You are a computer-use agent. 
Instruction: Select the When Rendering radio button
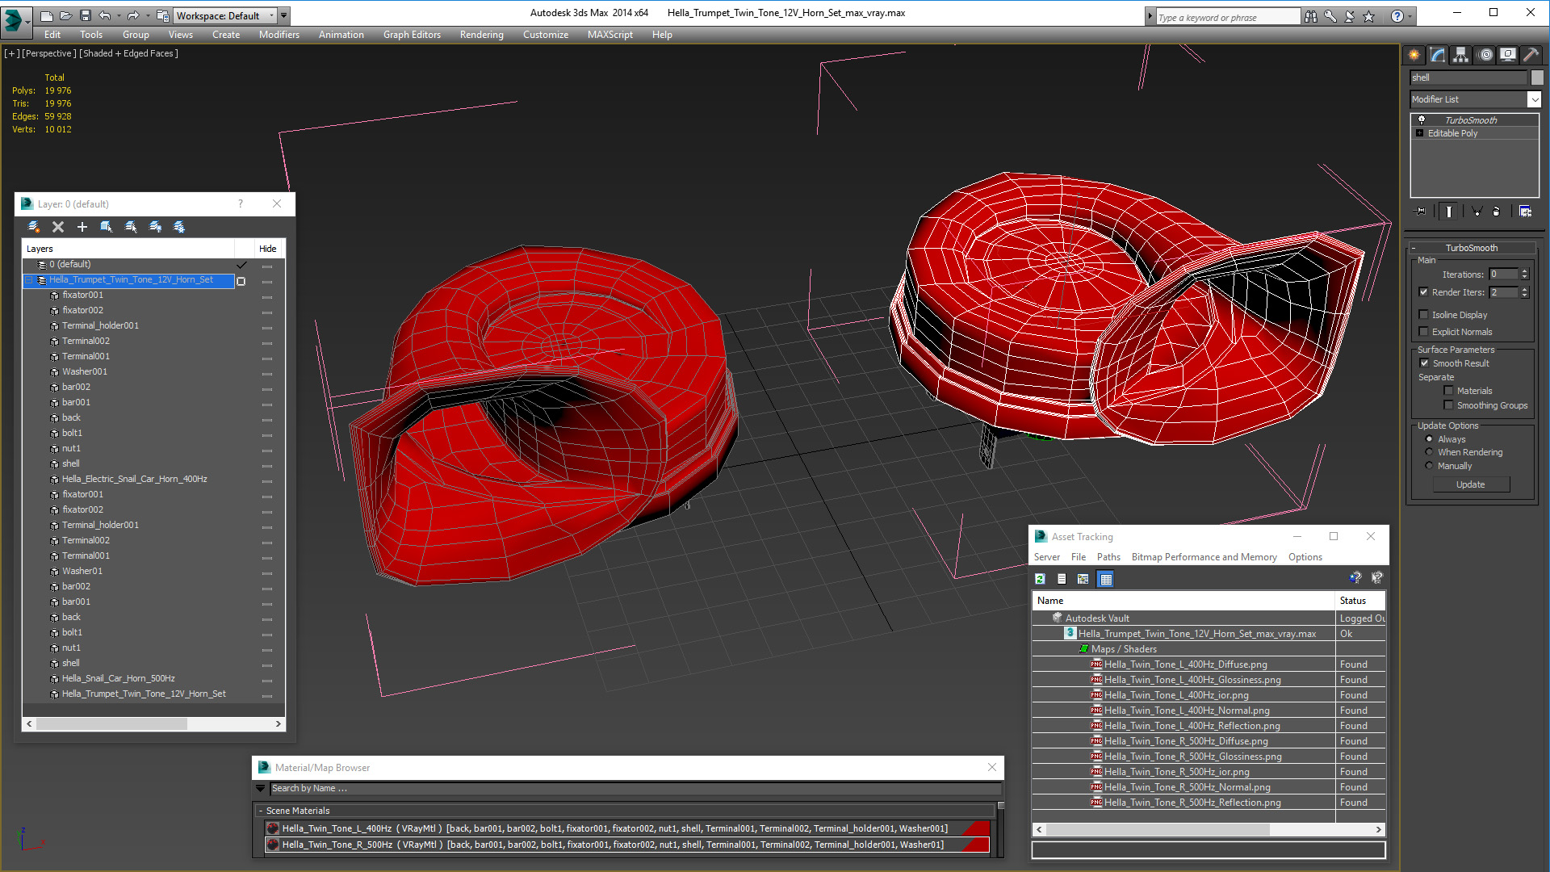click(1430, 452)
